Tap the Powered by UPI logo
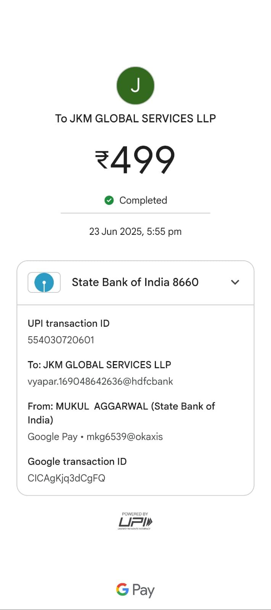 pyautogui.click(x=135, y=521)
